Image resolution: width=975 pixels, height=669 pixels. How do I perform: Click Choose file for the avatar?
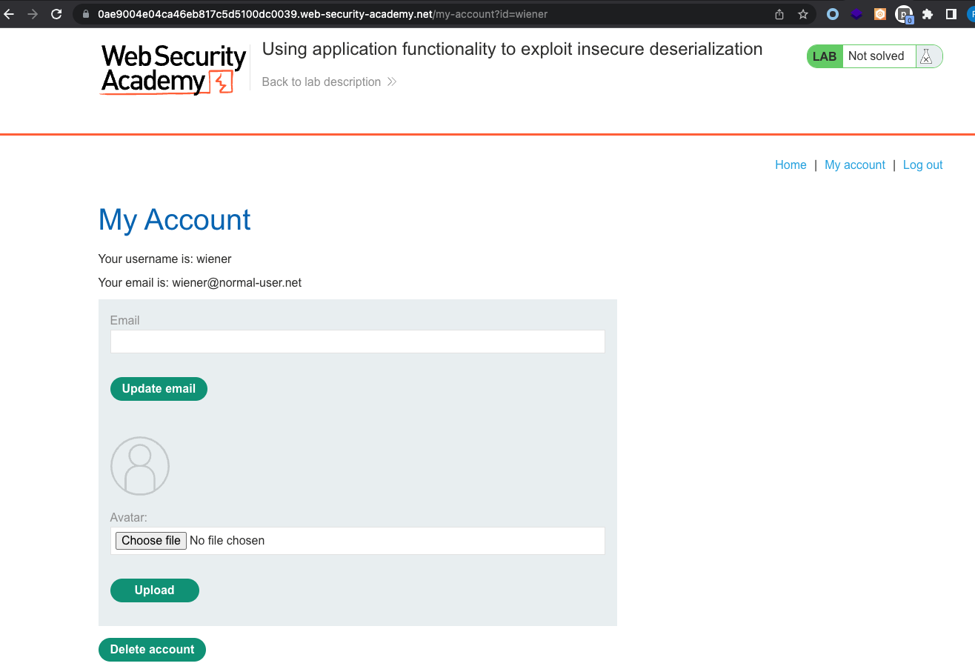click(x=151, y=541)
